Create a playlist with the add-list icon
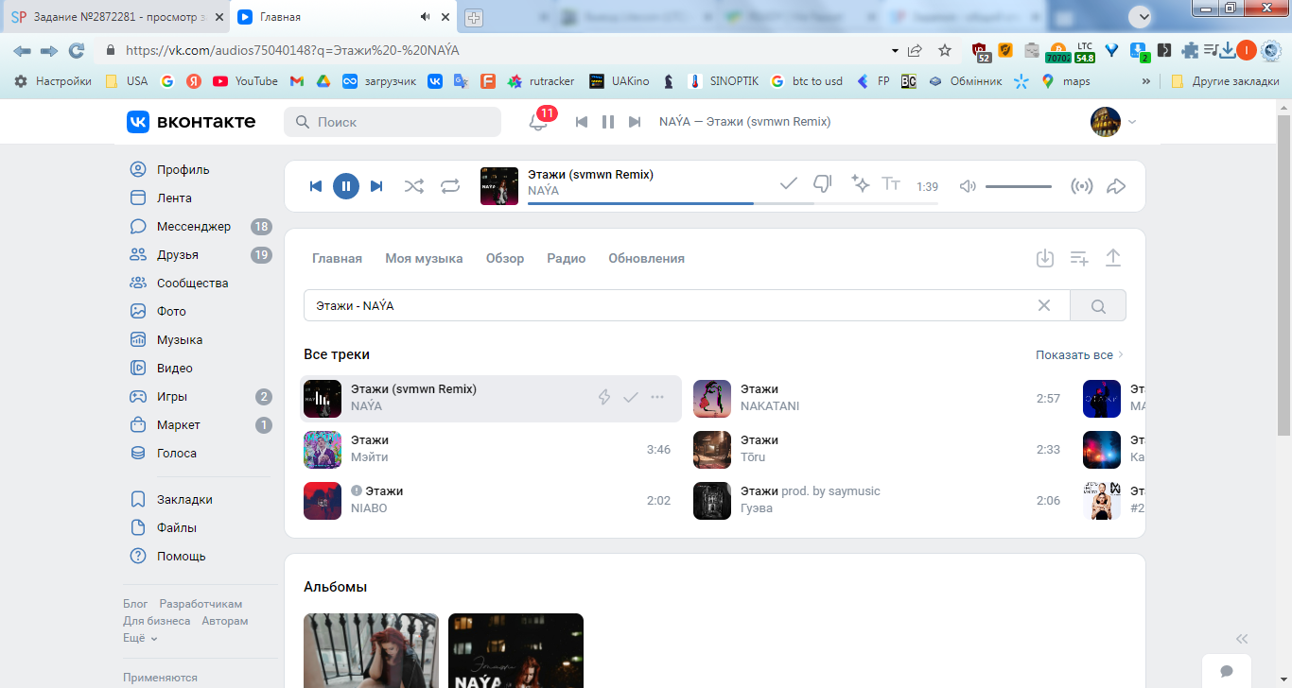Viewport: 1292px width, 688px height. point(1079,258)
